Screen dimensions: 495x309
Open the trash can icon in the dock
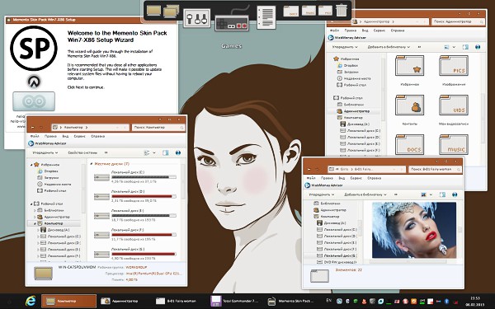point(342,11)
